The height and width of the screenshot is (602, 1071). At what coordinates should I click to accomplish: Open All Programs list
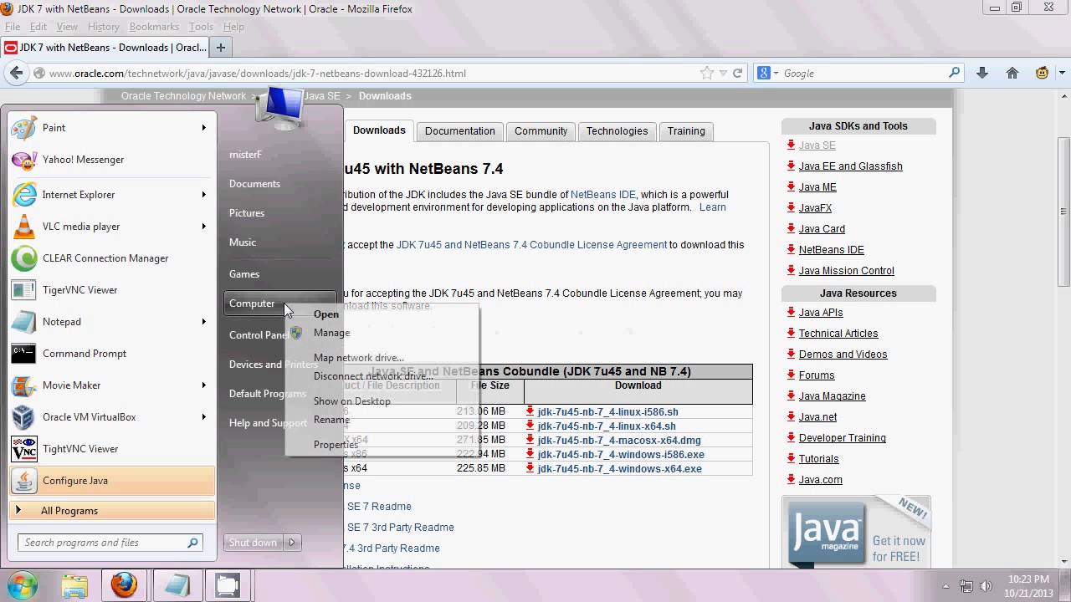(x=112, y=511)
